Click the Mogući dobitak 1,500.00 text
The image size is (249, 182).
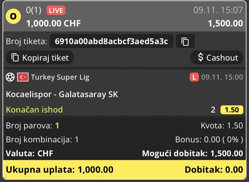coord(192,153)
